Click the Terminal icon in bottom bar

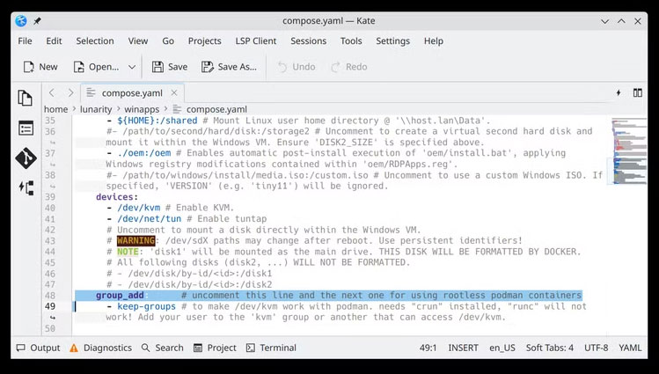[x=251, y=348]
